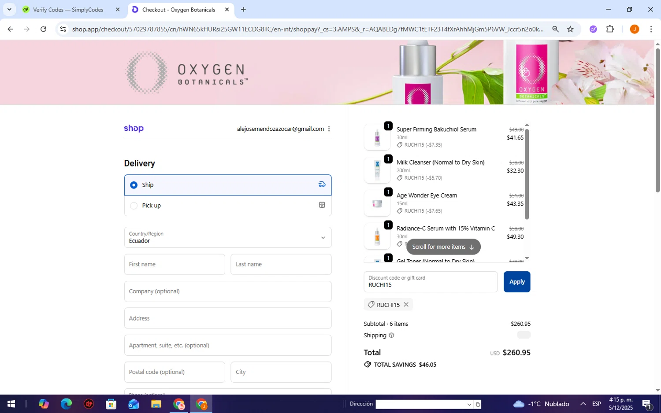This screenshot has height=413, width=661.
Task: Open the tab search dropdown arrow
Action: pyautogui.click(x=9, y=9)
